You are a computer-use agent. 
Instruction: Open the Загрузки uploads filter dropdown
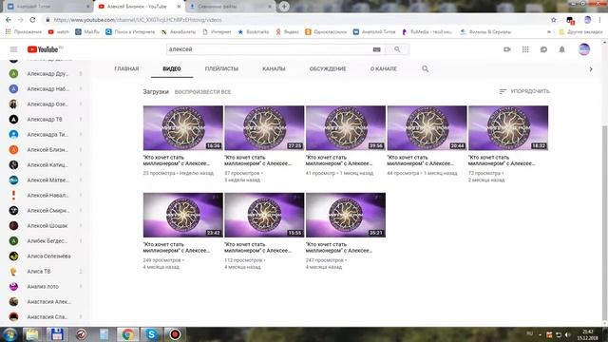tap(156, 92)
